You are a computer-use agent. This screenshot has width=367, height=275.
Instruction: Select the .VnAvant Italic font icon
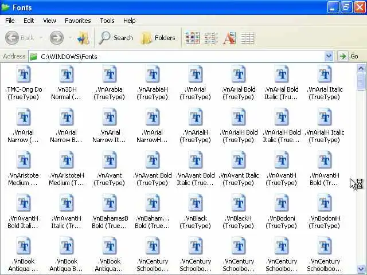pyautogui.click(x=239, y=160)
